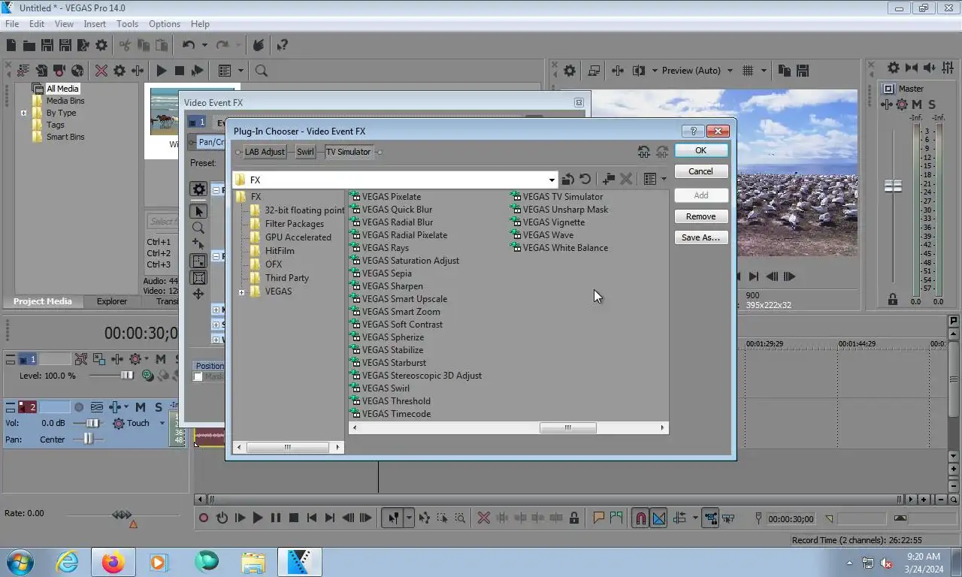
Task: Select Swirl in plug-in chain
Action: pyautogui.click(x=305, y=152)
